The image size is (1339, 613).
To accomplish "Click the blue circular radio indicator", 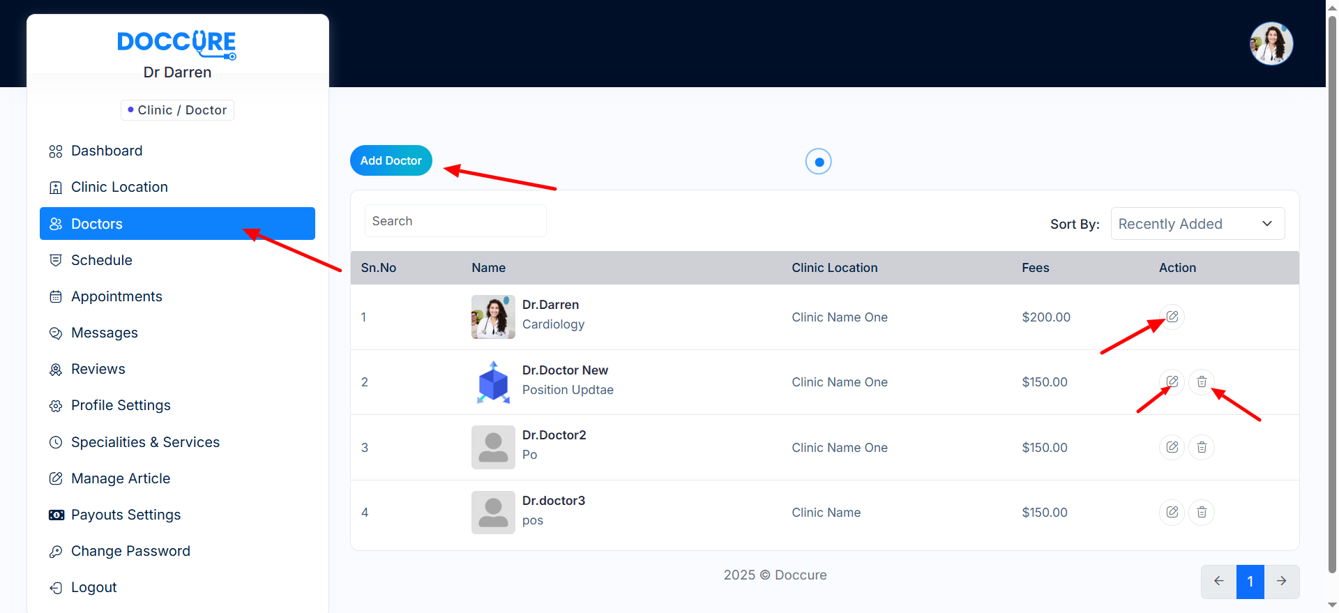I will tap(819, 162).
